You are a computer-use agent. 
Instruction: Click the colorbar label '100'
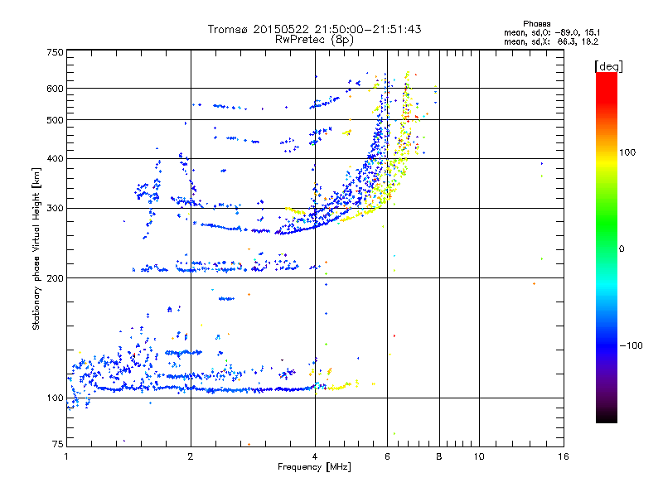[627, 152]
